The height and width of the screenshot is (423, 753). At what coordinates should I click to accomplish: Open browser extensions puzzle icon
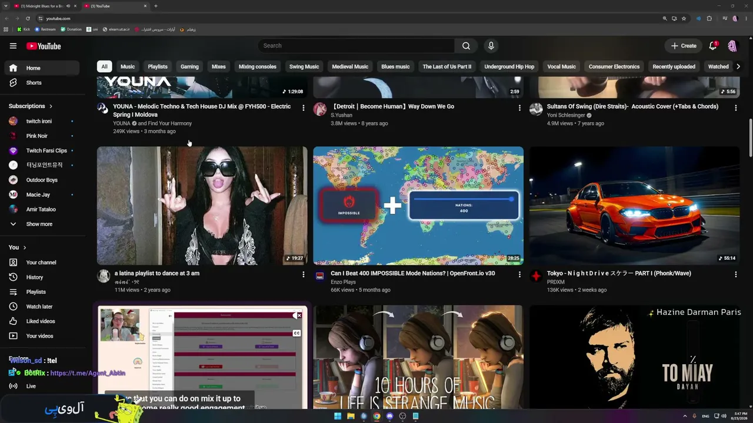coord(709,18)
